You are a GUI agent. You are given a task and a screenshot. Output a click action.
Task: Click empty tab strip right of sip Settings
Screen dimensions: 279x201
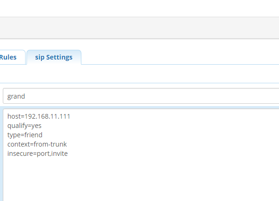click(x=181, y=57)
